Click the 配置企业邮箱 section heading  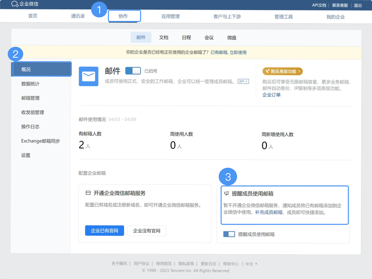point(92,173)
